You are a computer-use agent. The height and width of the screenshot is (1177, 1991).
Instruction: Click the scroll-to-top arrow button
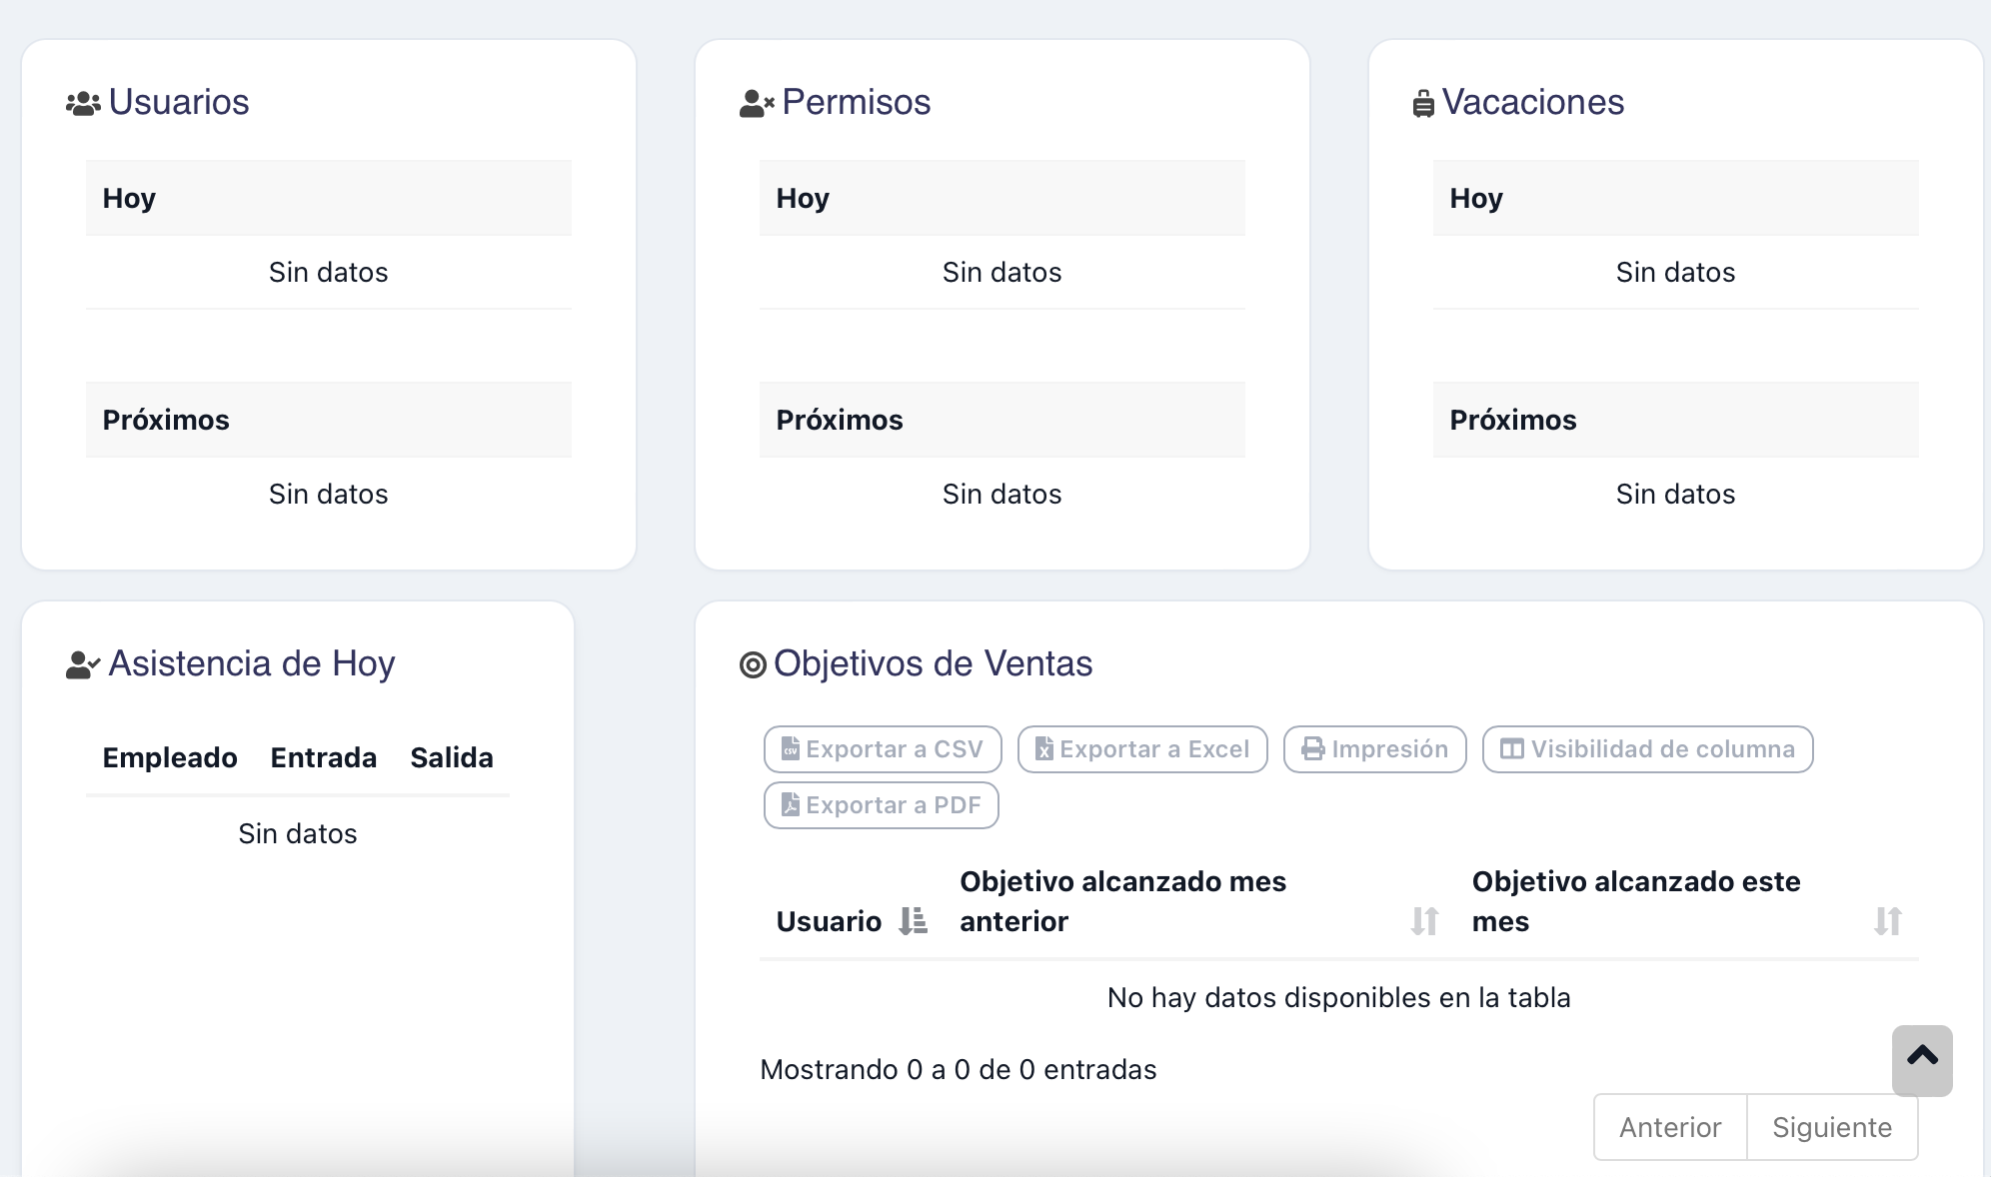click(1921, 1060)
